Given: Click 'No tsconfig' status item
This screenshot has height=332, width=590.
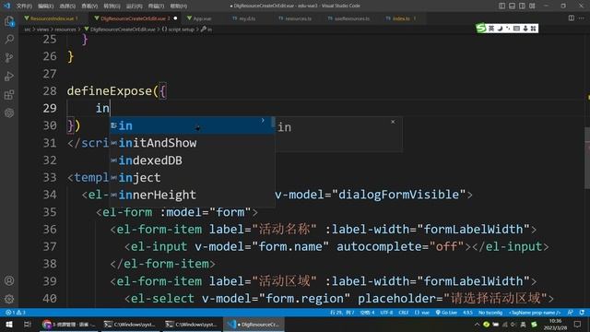Looking at the screenshot, I should pyautogui.click(x=490, y=313).
